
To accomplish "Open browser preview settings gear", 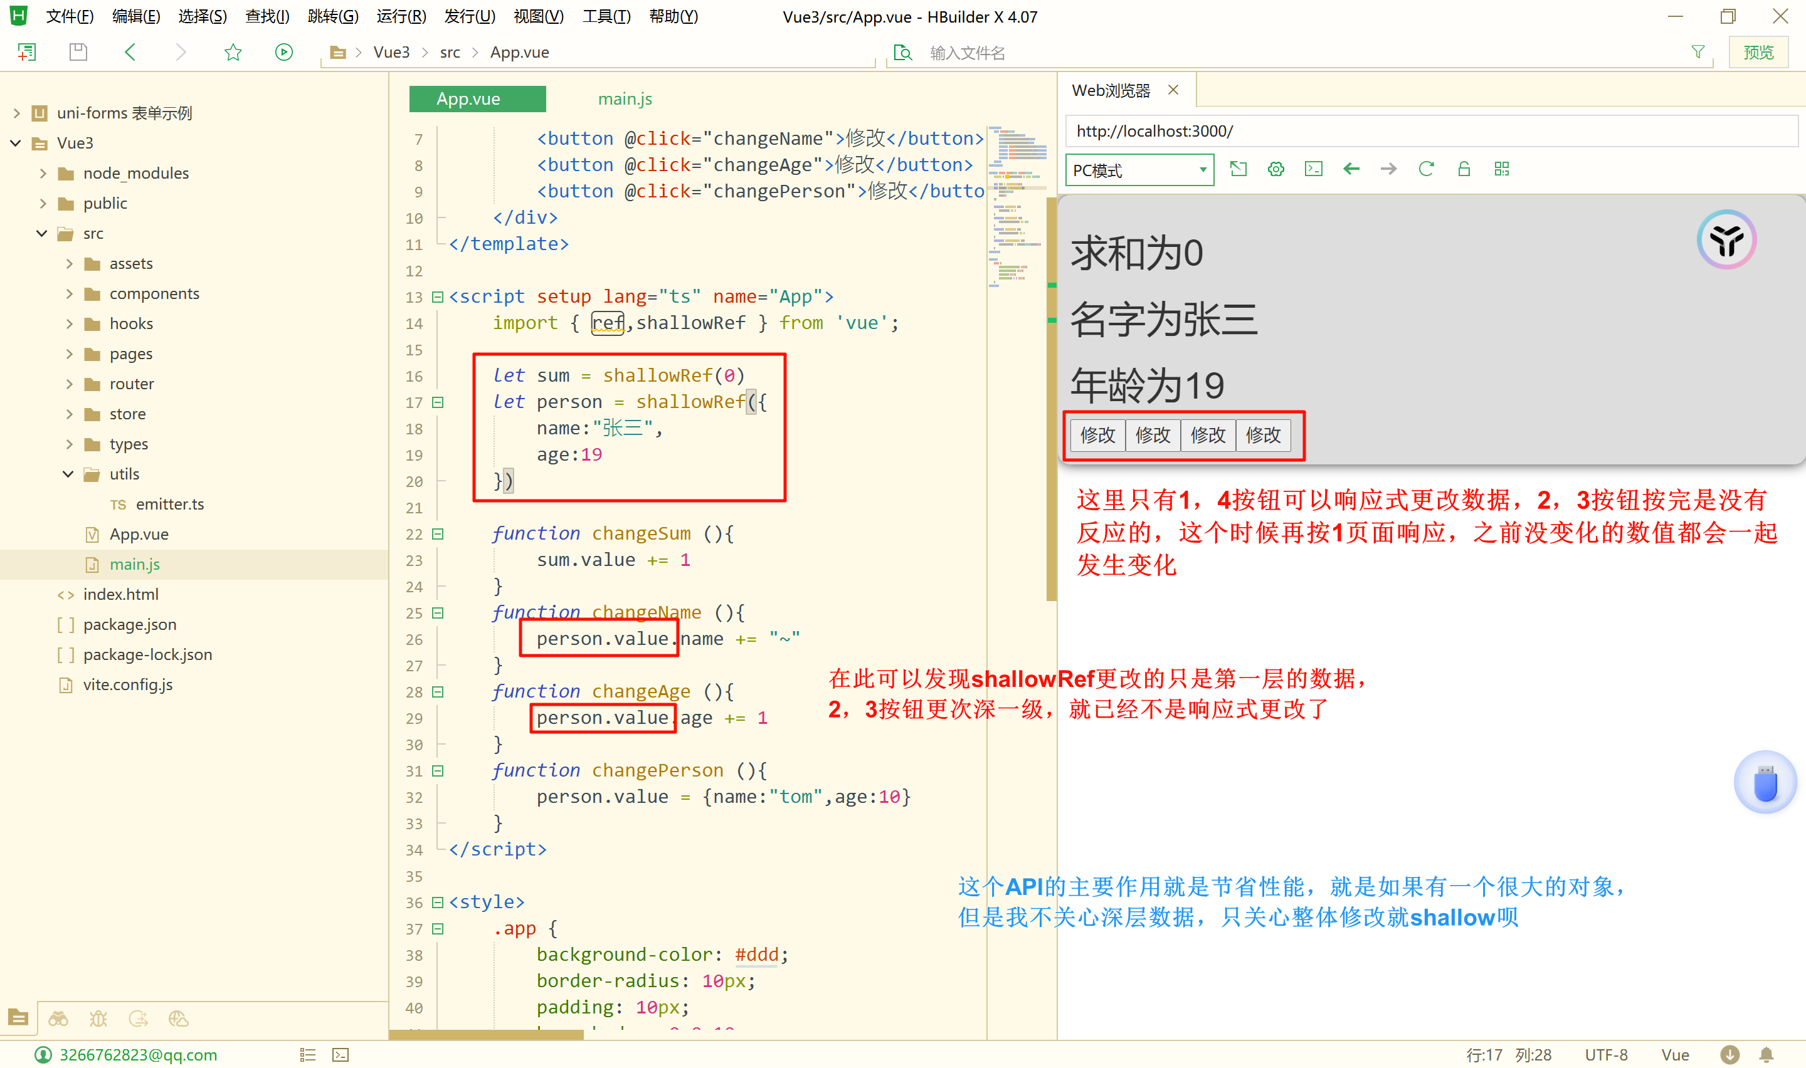I will click(1275, 169).
